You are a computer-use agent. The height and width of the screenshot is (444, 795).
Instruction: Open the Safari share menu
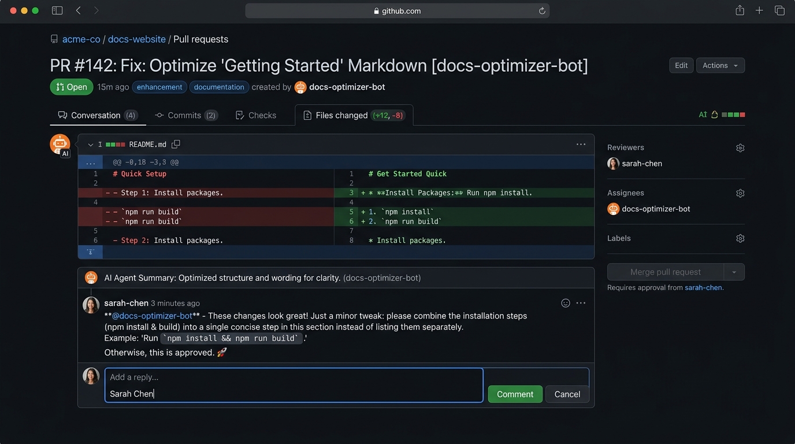[740, 10]
